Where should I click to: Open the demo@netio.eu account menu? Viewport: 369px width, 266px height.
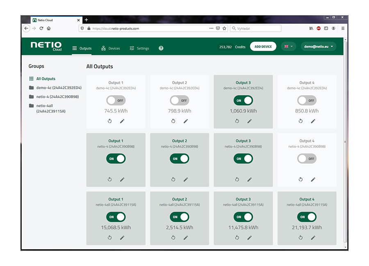318,47
